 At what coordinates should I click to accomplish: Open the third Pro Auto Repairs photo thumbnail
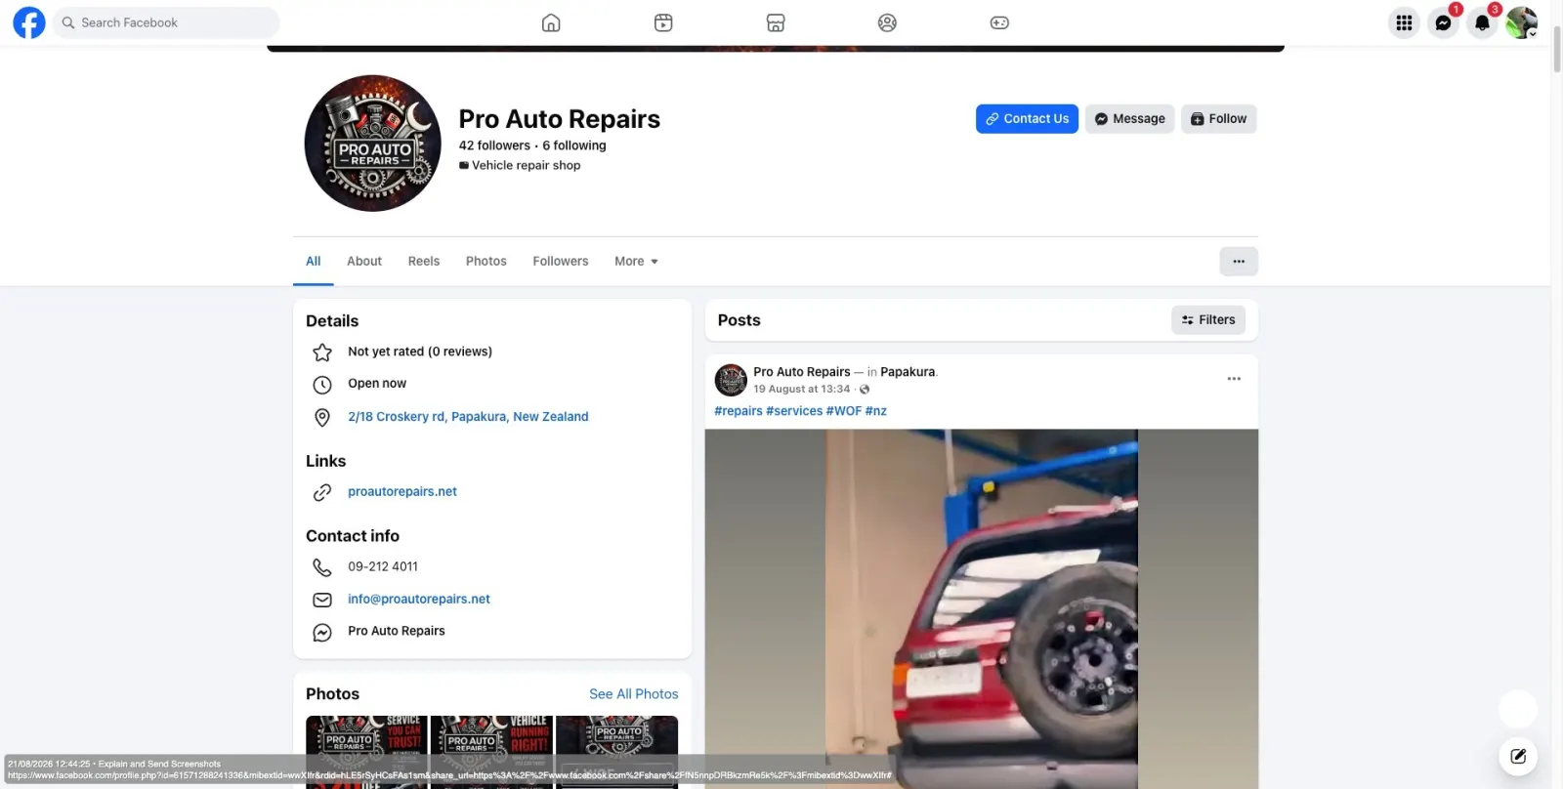[x=616, y=752]
